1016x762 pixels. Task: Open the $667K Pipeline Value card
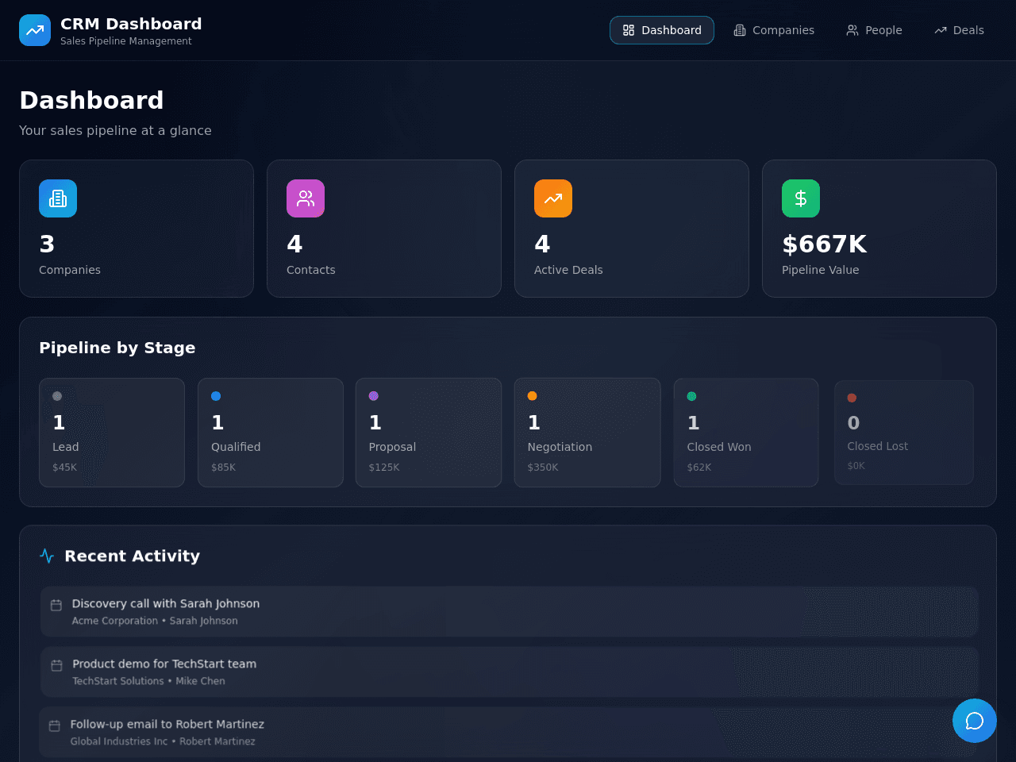(879, 229)
